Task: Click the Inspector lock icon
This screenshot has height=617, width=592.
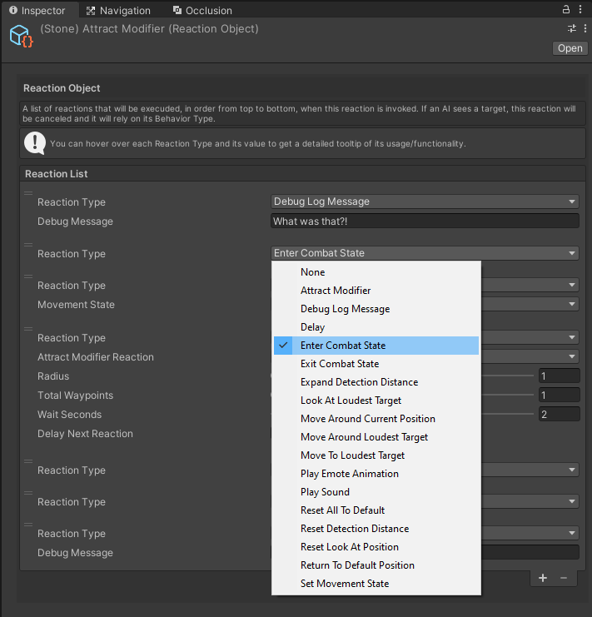Action: point(566,10)
